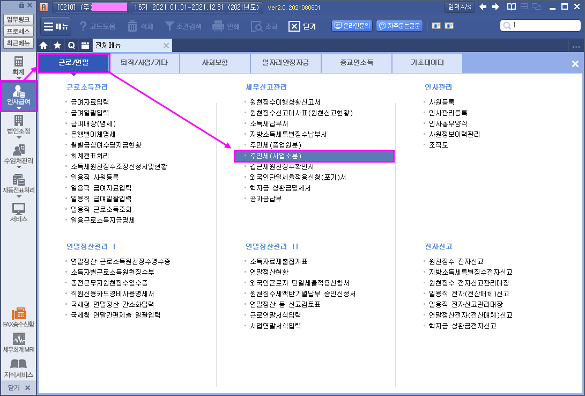Open the 세무회계 MRI tool
Image resolution: width=585 pixels, height=396 pixels.
click(x=19, y=343)
